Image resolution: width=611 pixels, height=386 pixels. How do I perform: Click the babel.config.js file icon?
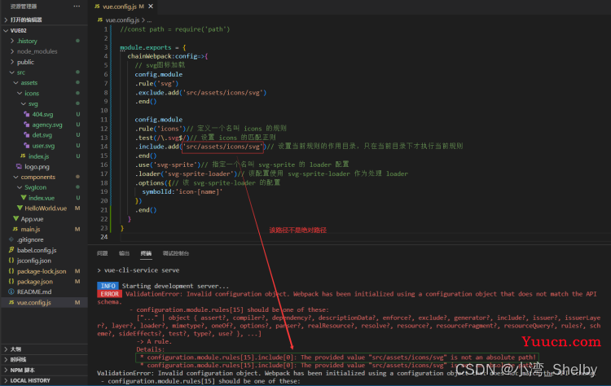click(11, 250)
